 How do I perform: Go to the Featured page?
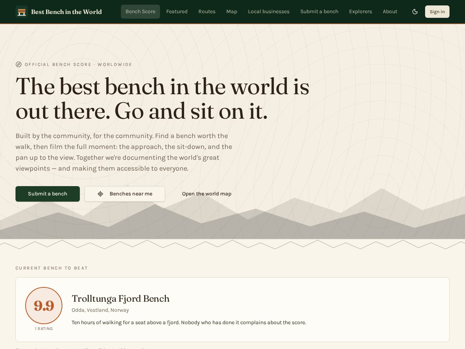[177, 12]
